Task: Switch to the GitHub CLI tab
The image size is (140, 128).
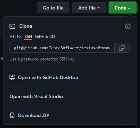Action: [x=45, y=37]
